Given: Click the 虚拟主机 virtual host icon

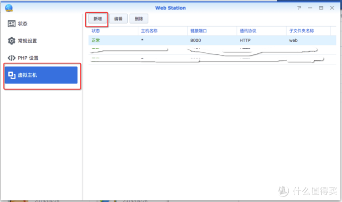Looking at the screenshot, I should [x=12, y=75].
